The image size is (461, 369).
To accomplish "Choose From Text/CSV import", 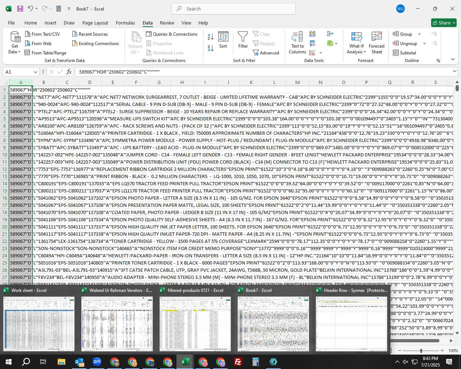I will point(42,34).
